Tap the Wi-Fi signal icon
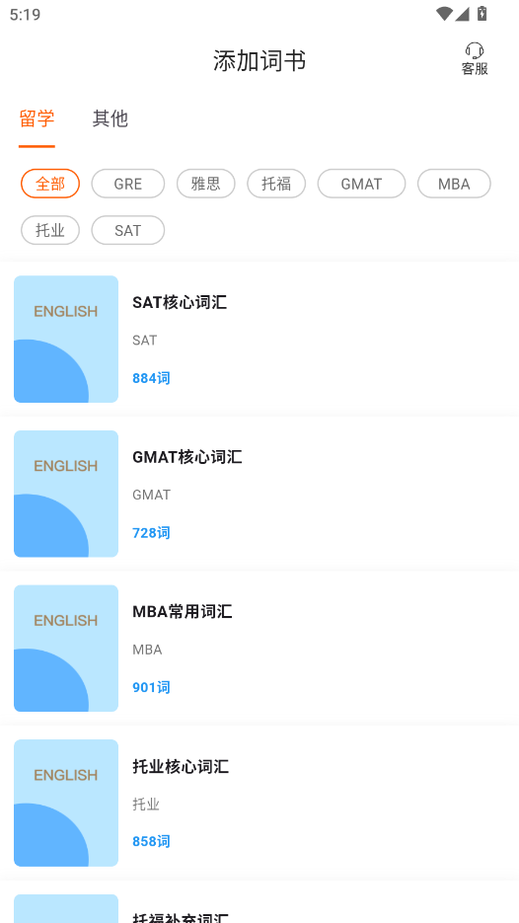 pos(444,14)
